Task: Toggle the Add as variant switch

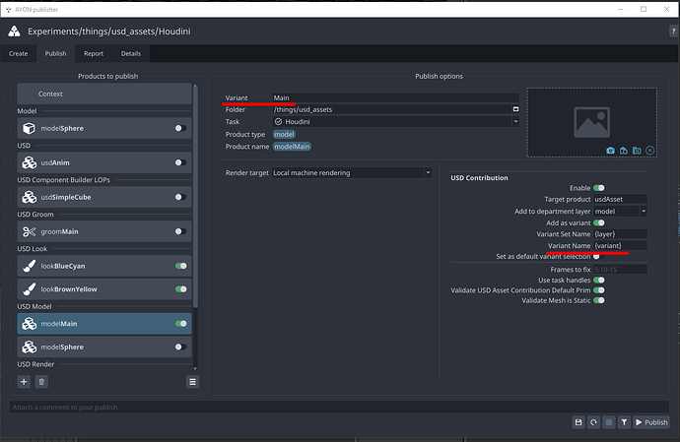Action: pos(599,222)
